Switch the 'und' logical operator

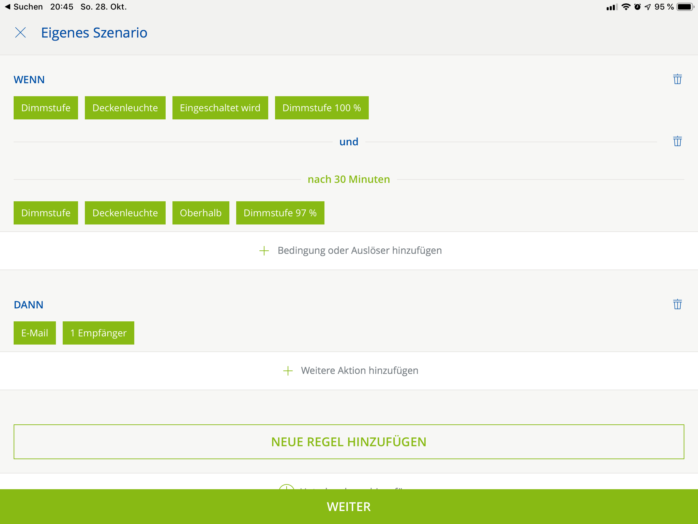[x=349, y=142]
